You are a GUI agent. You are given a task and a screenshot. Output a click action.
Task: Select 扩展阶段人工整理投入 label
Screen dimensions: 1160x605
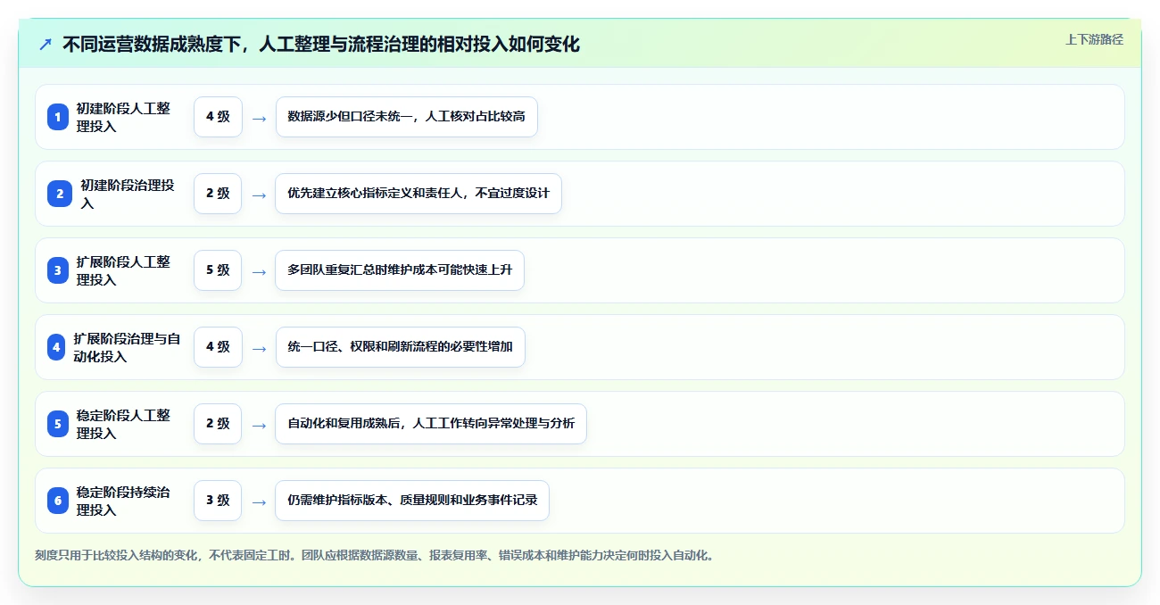(123, 270)
